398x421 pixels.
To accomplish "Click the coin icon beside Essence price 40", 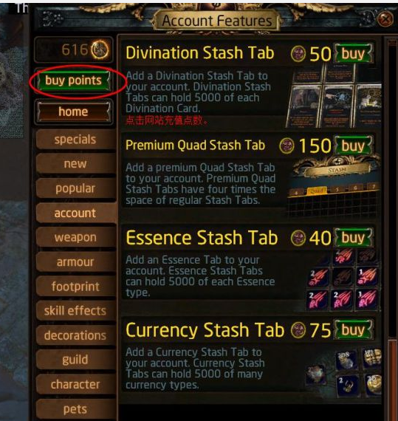I will tap(298, 238).
